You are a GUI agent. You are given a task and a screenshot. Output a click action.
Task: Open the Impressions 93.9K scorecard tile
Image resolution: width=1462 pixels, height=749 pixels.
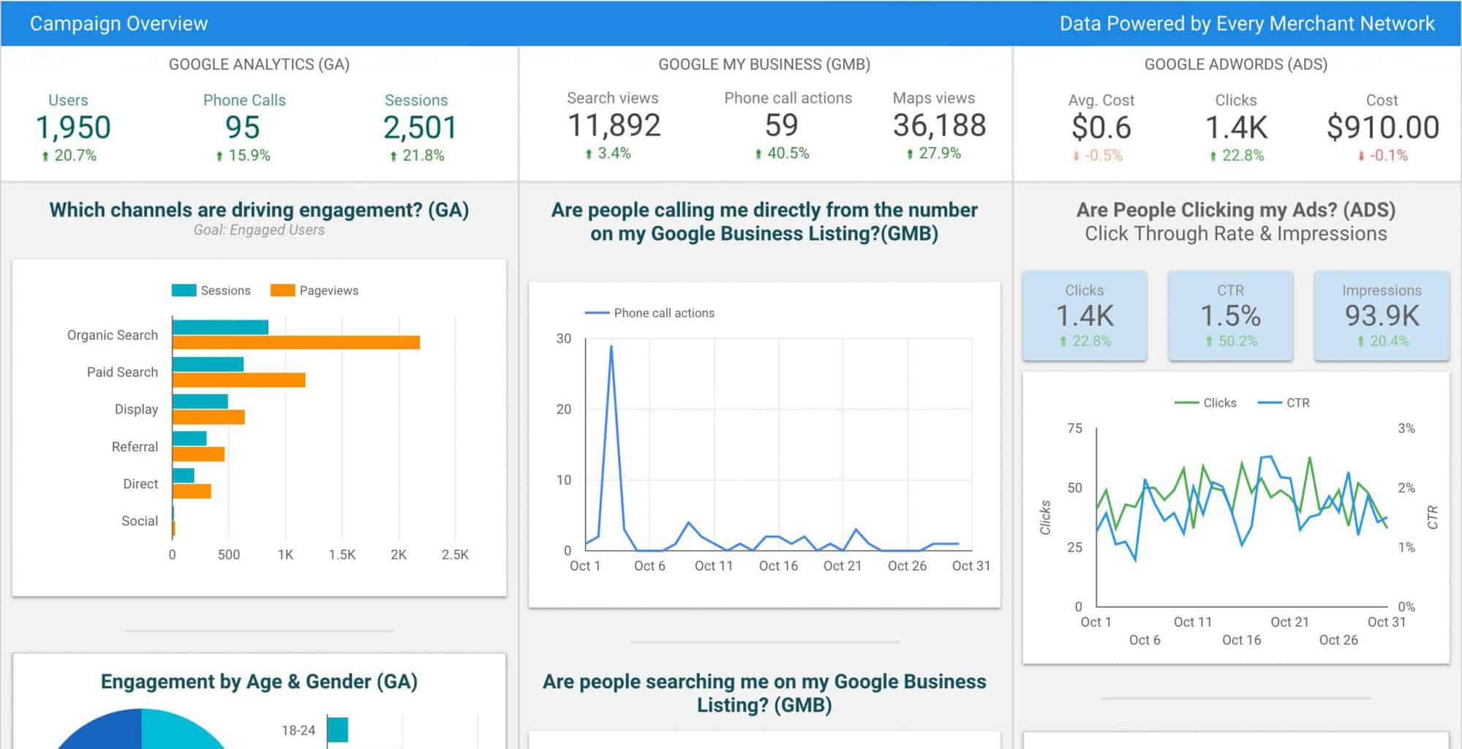click(x=1382, y=315)
